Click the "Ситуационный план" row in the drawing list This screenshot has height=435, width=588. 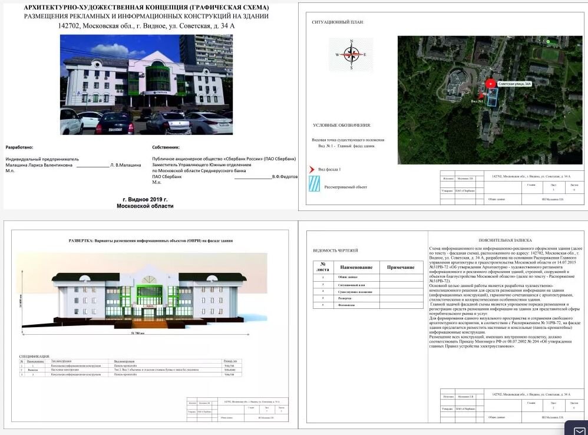pos(368,285)
